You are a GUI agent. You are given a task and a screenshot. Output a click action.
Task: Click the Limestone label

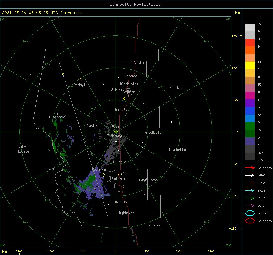pos(57,117)
